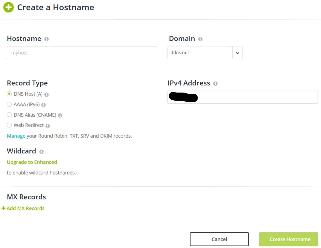The image size is (321, 248).
Task: Click info icon after AAAA (IPv6)
Action: [x=43, y=105]
